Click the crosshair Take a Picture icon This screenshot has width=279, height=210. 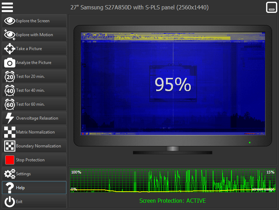click(x=10, y=49)
